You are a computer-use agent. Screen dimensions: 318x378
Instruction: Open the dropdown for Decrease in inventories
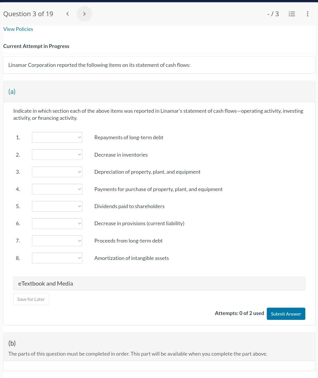pos(57,154)
